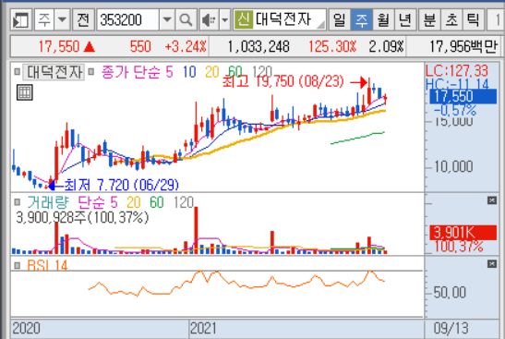Toggle the square before RSI 14 legend
The height and width of the screenshot is (339, 505).
(x=18, y=265)
